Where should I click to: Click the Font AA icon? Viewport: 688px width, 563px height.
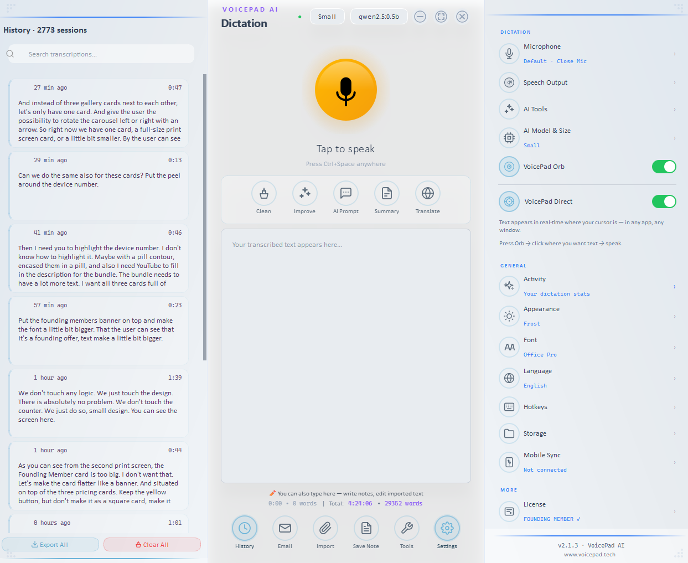tap(509, 347)
